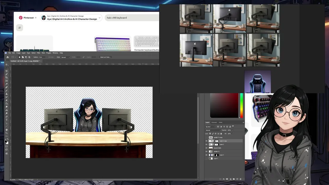The height and width of the screenshot is (185, 329).
Task: Select the Frame tool
Action: click(x=6, y=81)
